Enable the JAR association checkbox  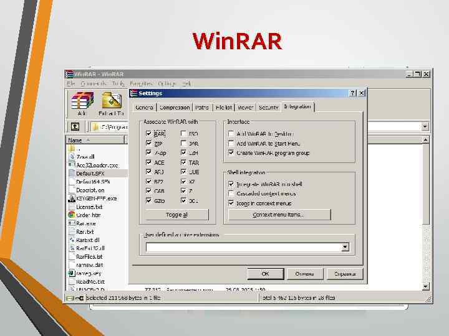pos(183,143)
